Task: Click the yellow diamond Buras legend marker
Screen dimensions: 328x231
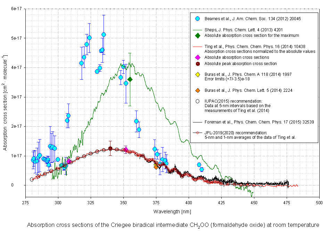Action: 197,74
